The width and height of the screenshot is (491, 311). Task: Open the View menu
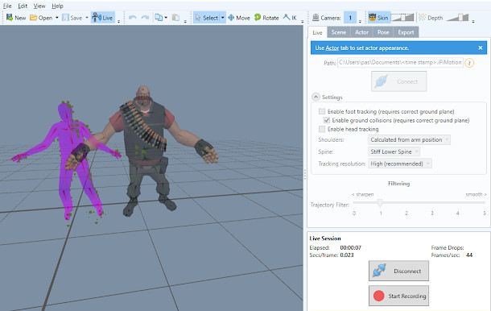pos(39,6)
